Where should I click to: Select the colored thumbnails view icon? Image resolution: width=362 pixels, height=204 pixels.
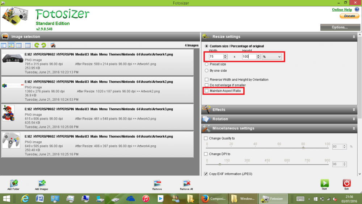point(11,45)
